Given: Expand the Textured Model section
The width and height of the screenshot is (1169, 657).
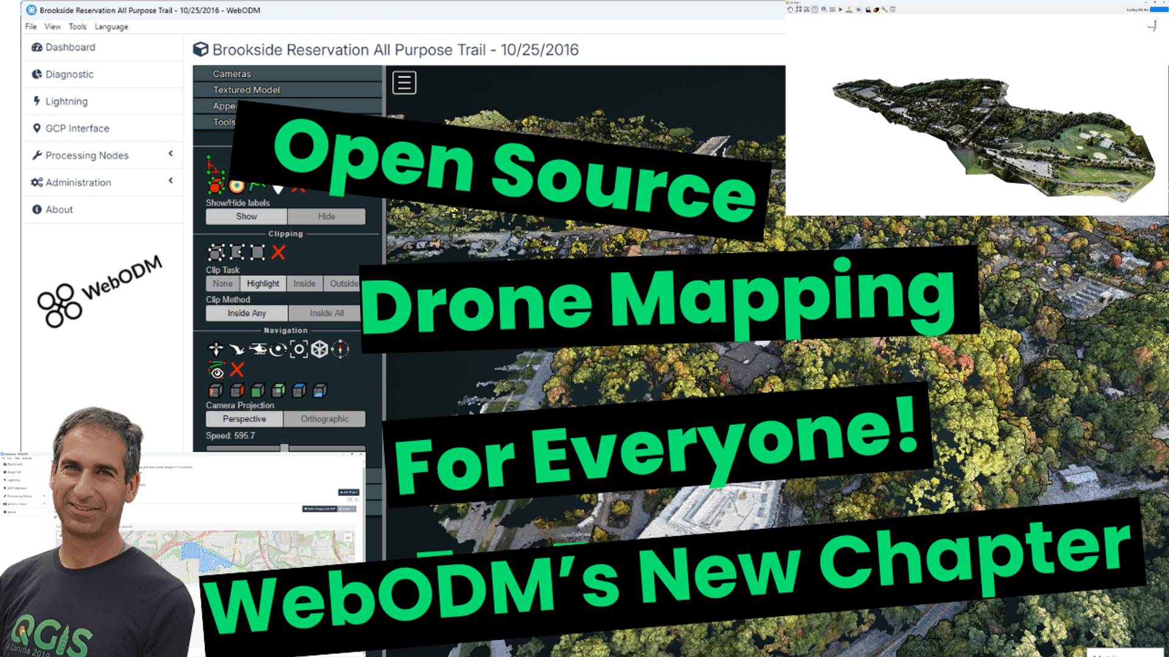Looking at the screenshot, I should pyautogui.click(x=287, y=90).
